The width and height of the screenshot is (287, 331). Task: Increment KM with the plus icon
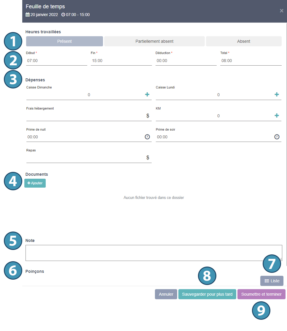tap(277, 116)
